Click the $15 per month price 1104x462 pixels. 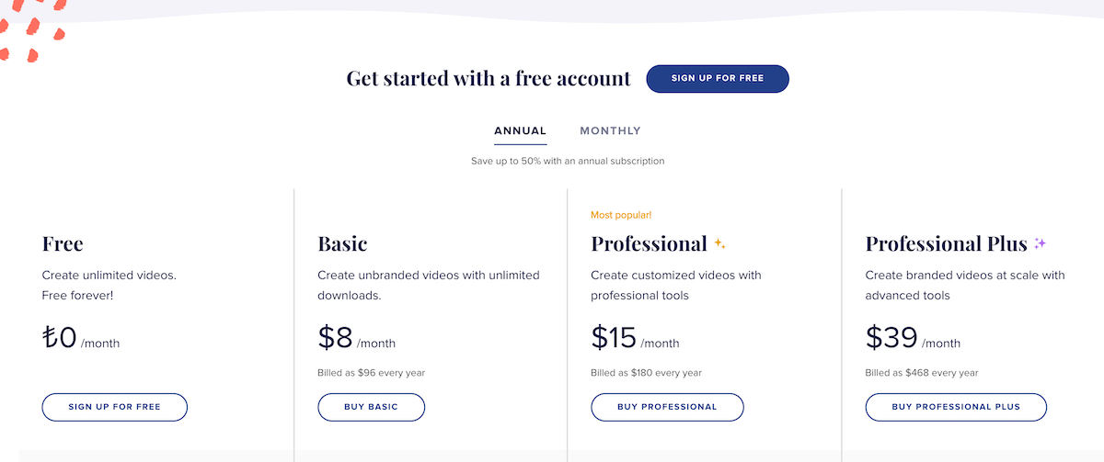click(635, 339)
